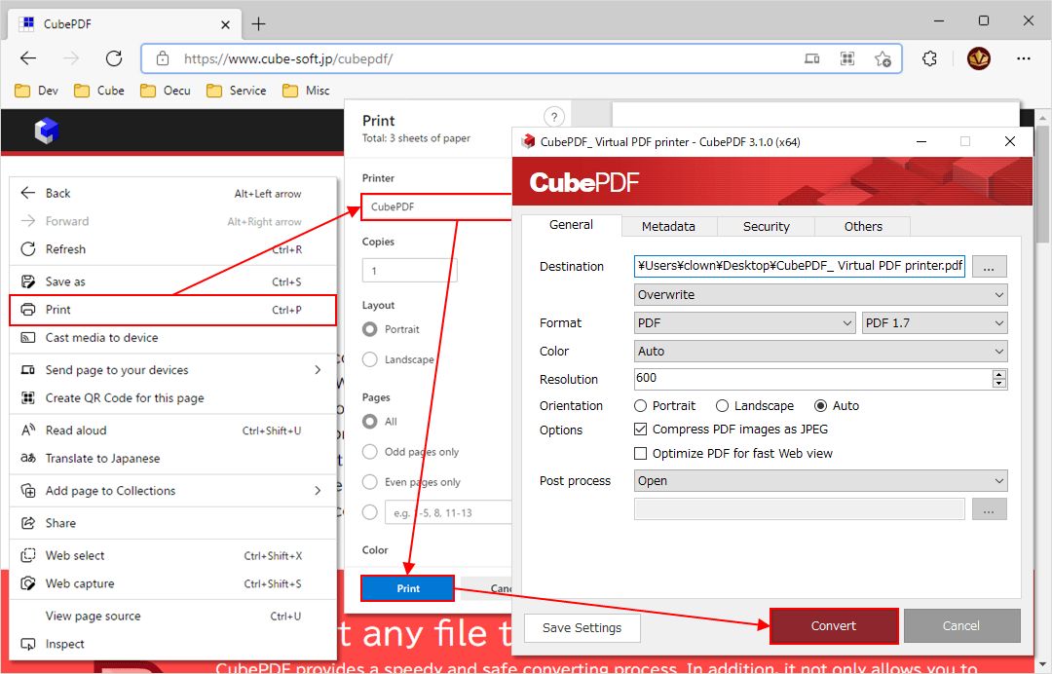Open the help question mark in the Print dialog
The image size is (1052, 674).
[553, 116]
